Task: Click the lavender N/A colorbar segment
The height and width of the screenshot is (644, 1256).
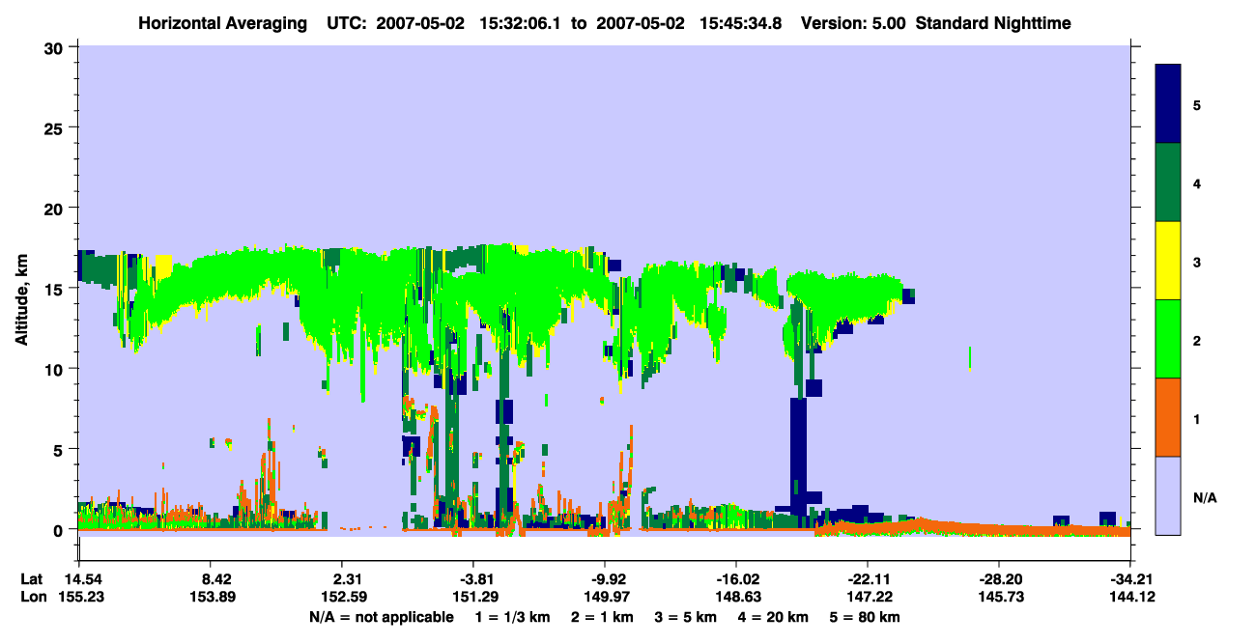Action: click(1168, 495)
